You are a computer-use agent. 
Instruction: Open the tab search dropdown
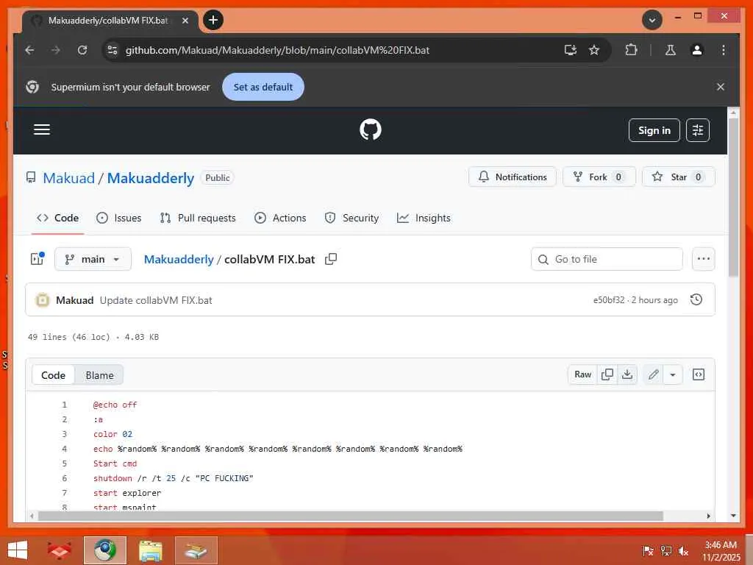(652, 20)
